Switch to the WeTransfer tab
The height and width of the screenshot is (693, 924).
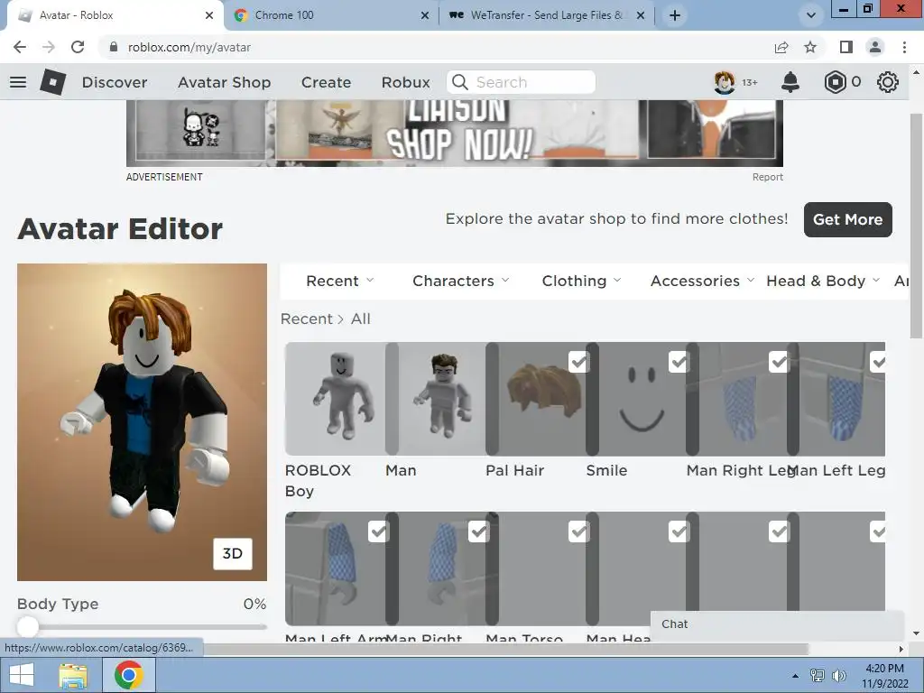click(x=545, y=15)
